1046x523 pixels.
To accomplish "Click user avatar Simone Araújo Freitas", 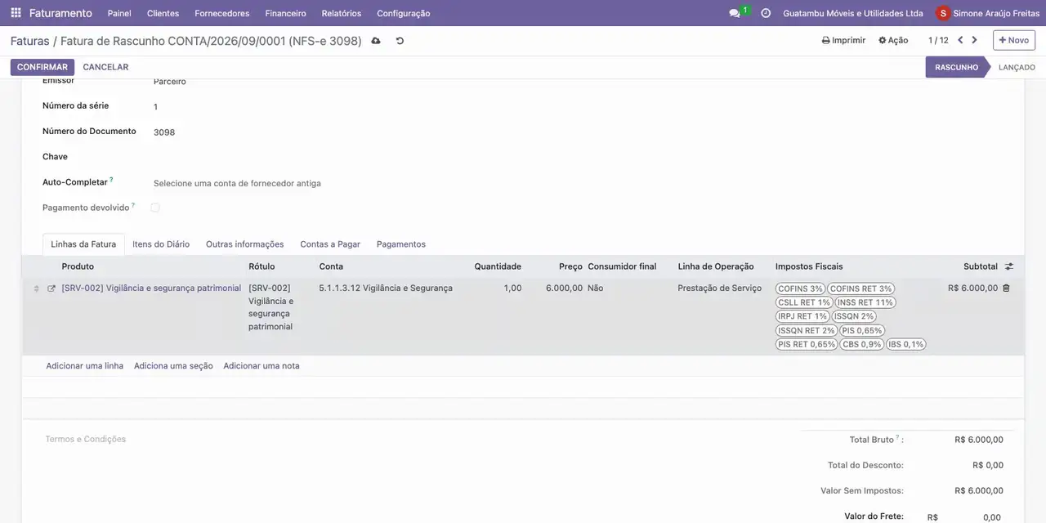I will point(943,13).
